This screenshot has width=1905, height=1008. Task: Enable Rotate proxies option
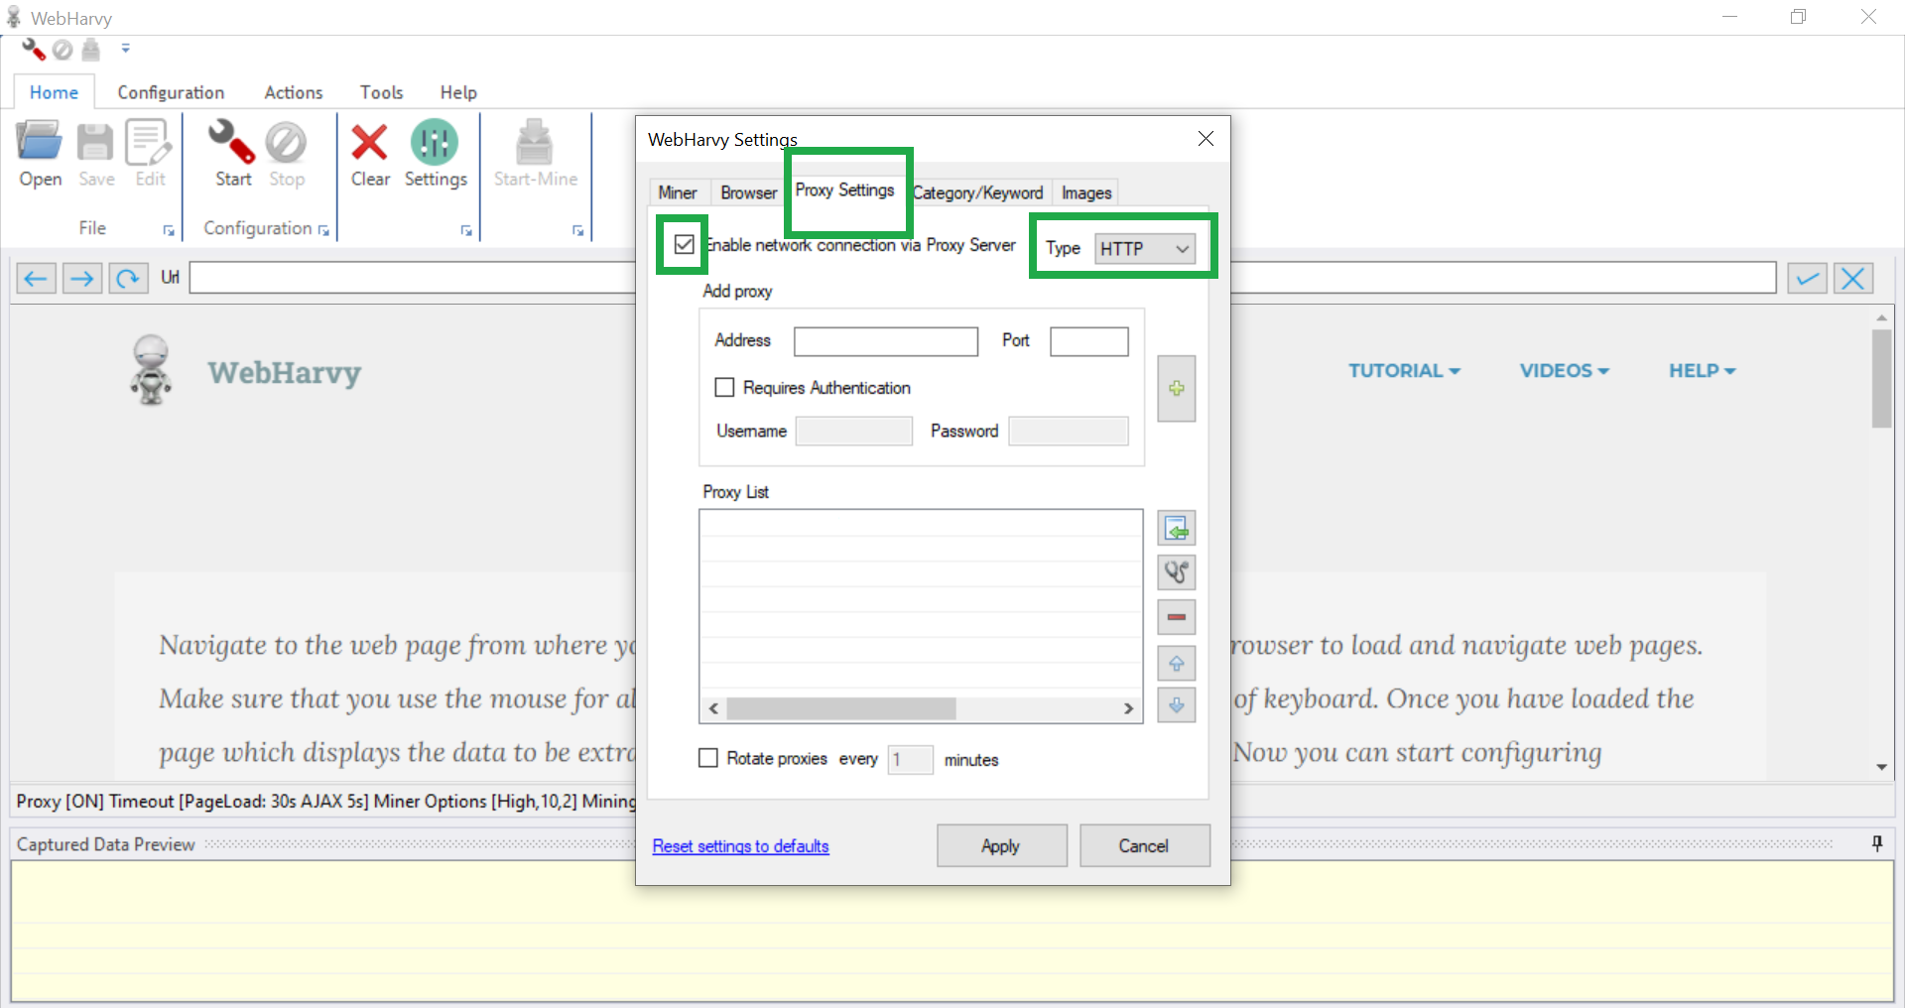pos(707,758)
